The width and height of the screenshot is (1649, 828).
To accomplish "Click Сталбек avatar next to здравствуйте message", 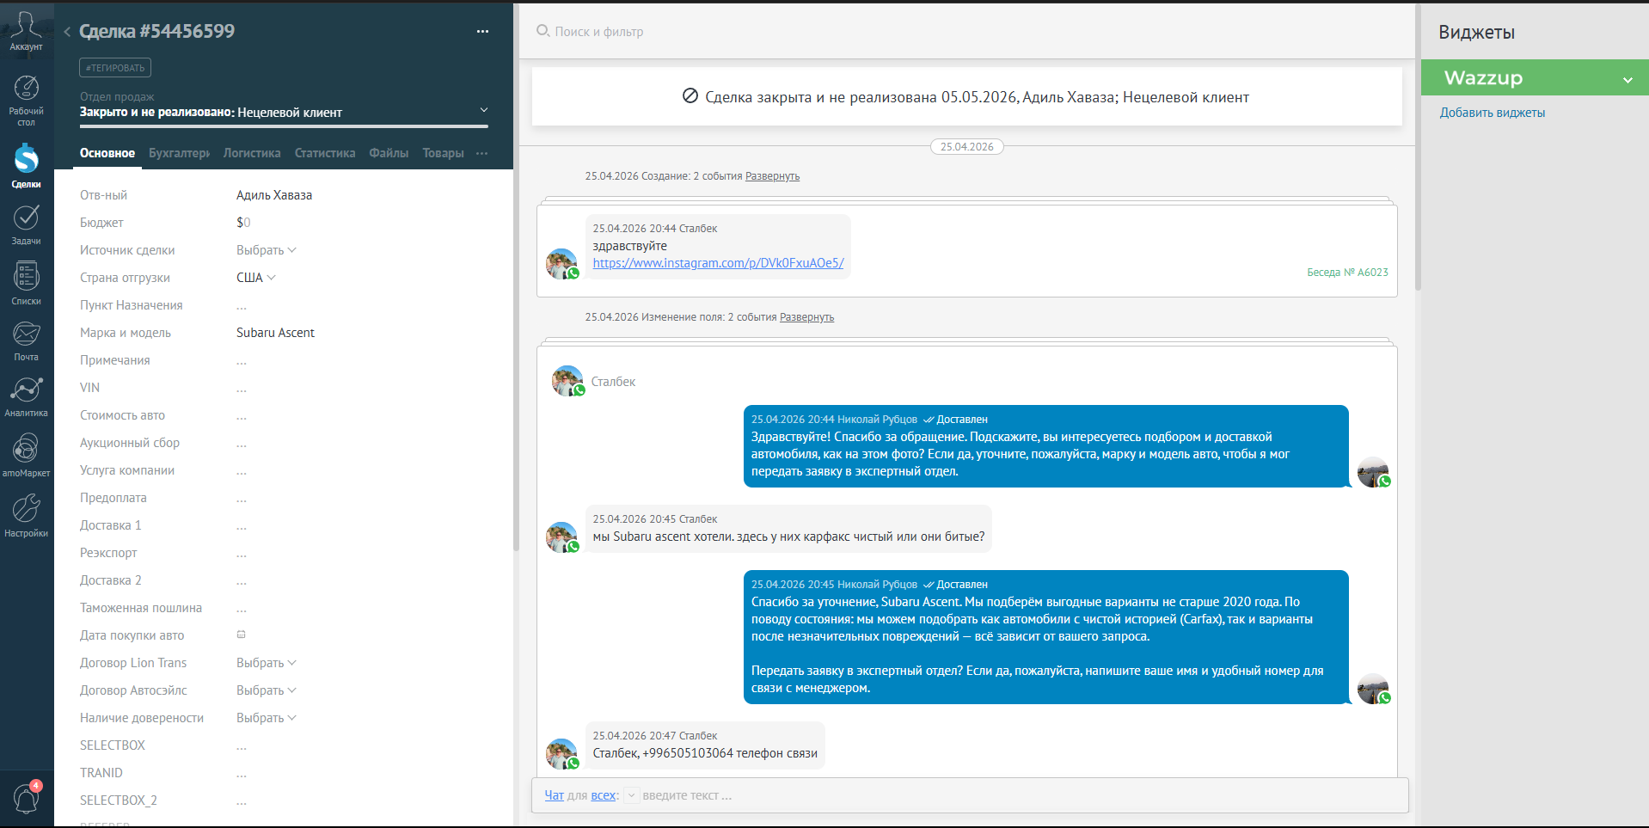I will click(561, 264).
